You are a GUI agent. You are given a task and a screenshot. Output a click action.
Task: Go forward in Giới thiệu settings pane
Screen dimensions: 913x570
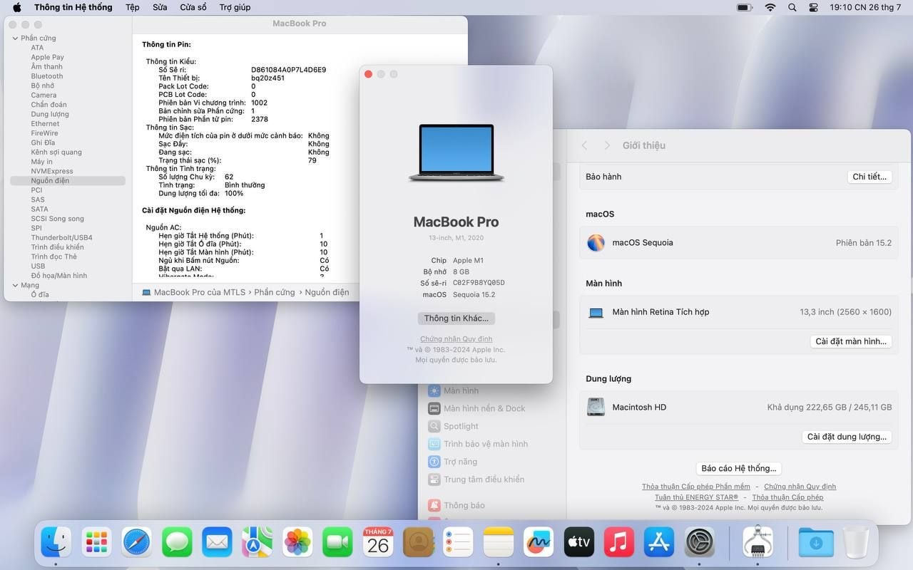tap(607, 145)
